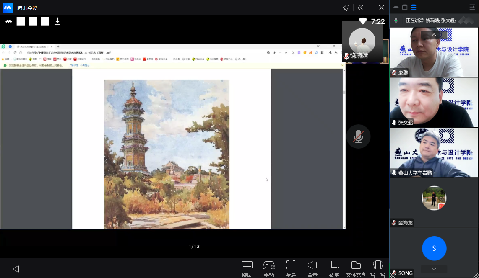Viewport: 479px width, 278px height.
Task: Collapse the participant sidebar with the arrow icon
Action: click(472, 7)
